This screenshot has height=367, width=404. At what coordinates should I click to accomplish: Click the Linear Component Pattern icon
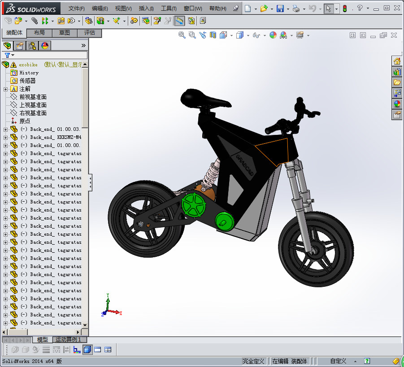tap(45, 21)
